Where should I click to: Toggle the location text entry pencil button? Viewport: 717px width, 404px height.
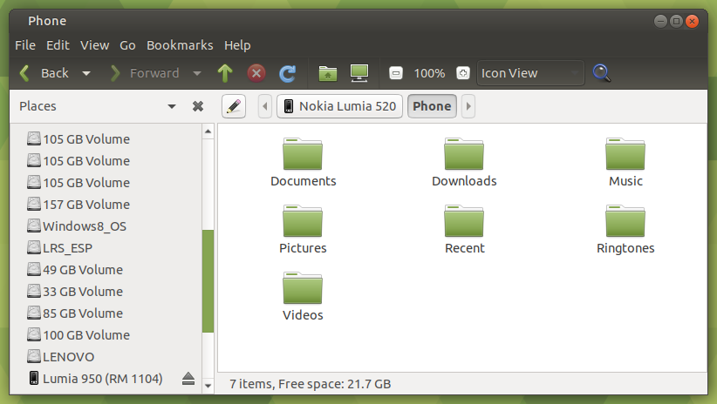click(233, 106)
